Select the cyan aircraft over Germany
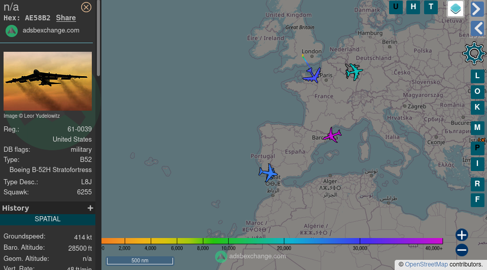487x270 pixels. point(354,72)
